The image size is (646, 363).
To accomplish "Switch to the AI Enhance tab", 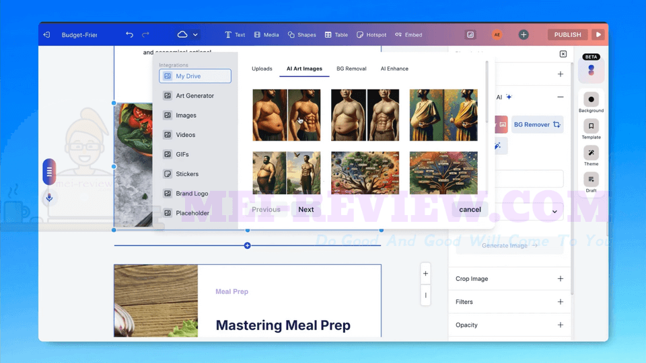I will coord(394,69).
